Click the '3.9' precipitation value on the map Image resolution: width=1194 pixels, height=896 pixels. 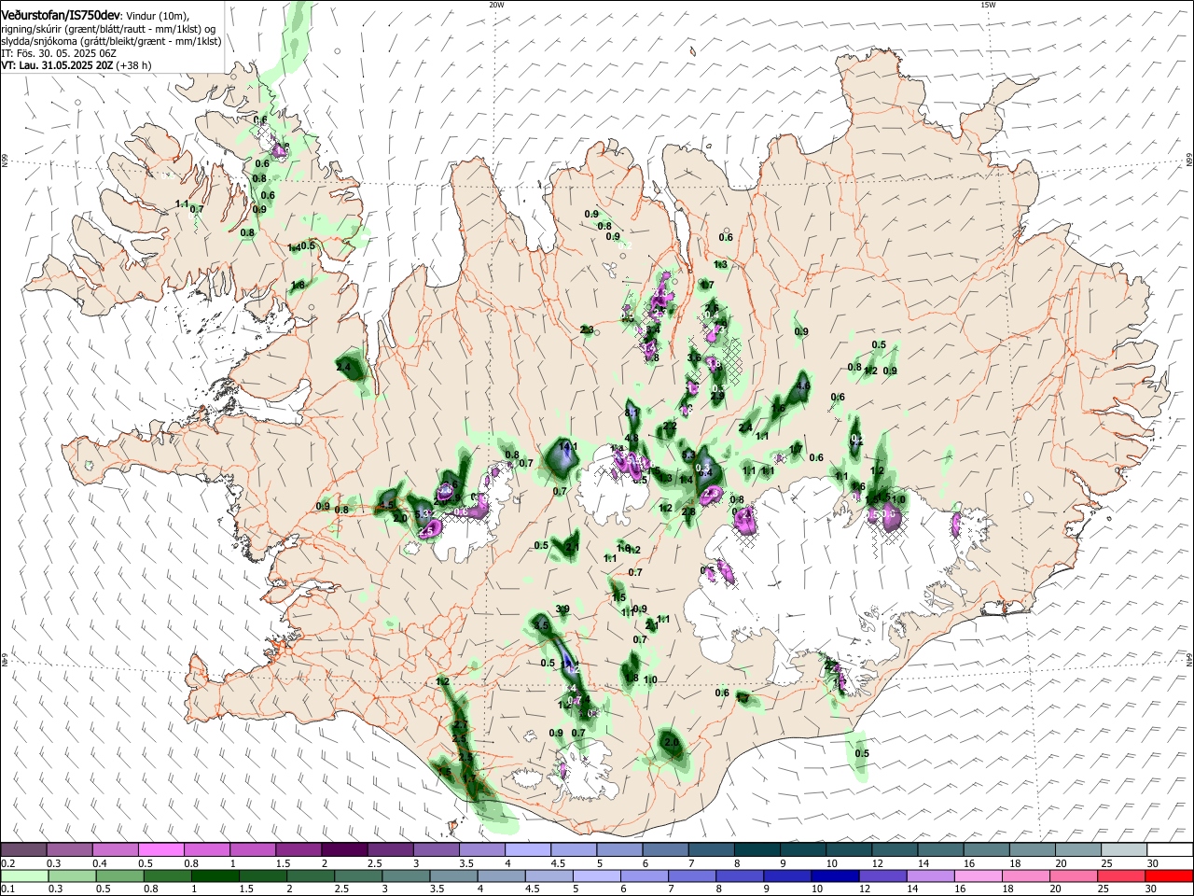[x=562, y=609]
